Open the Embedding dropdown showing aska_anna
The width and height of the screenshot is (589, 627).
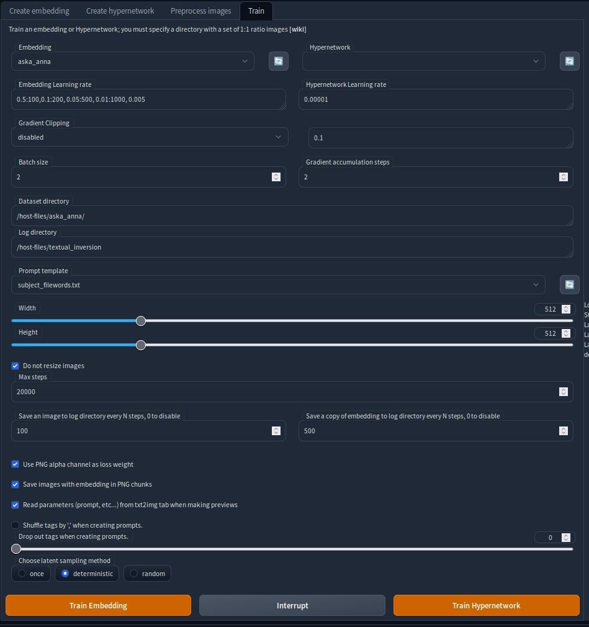coord(133,61)
